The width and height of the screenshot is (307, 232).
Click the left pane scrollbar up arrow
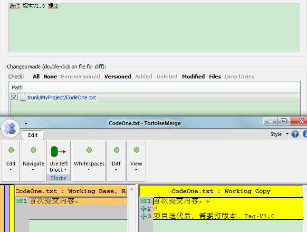click(x=132, y=189)
